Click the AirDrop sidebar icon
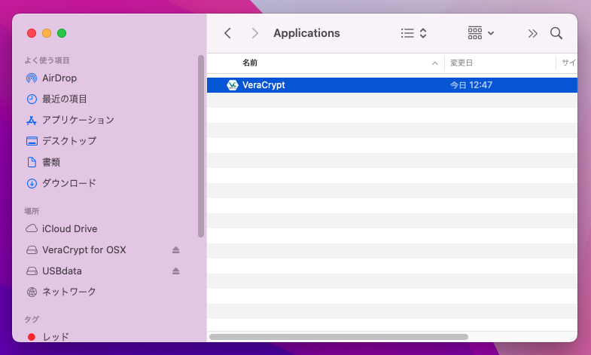Screen dimensions: 591x355 pyautogui.click(x=32, y=78)
